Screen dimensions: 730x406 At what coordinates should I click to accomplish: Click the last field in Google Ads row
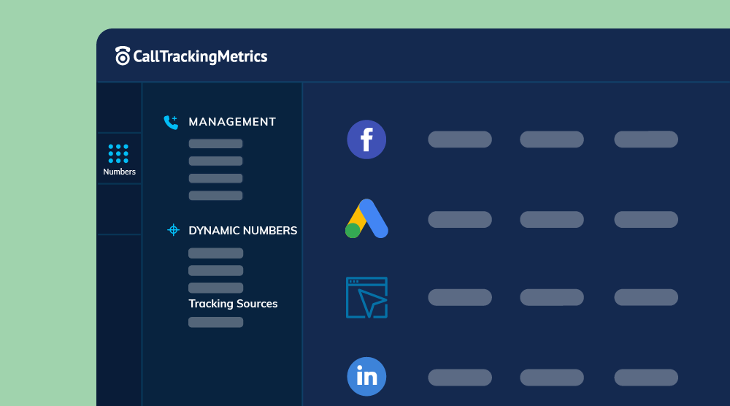click(646, 219)
